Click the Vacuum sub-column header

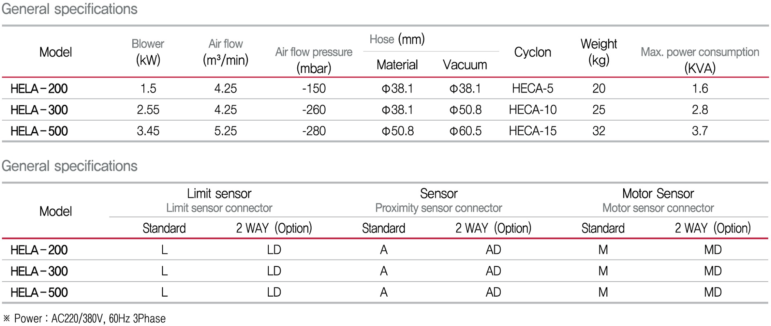465,65
